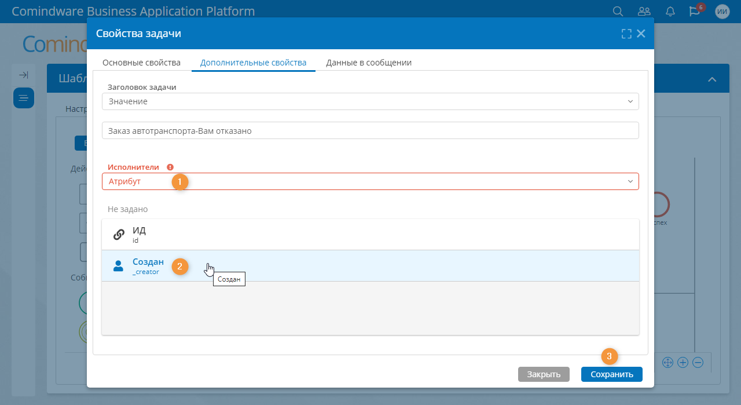741x405 pixels.
Task: Click the Сохранить button
Action: [x=612, y=374]
